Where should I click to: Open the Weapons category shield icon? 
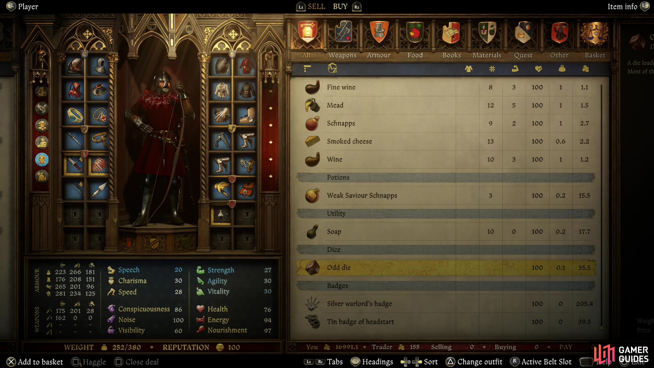point(343,32)
